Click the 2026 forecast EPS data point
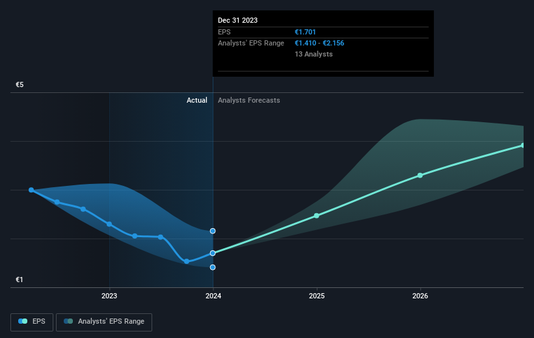 click(420, 175)
